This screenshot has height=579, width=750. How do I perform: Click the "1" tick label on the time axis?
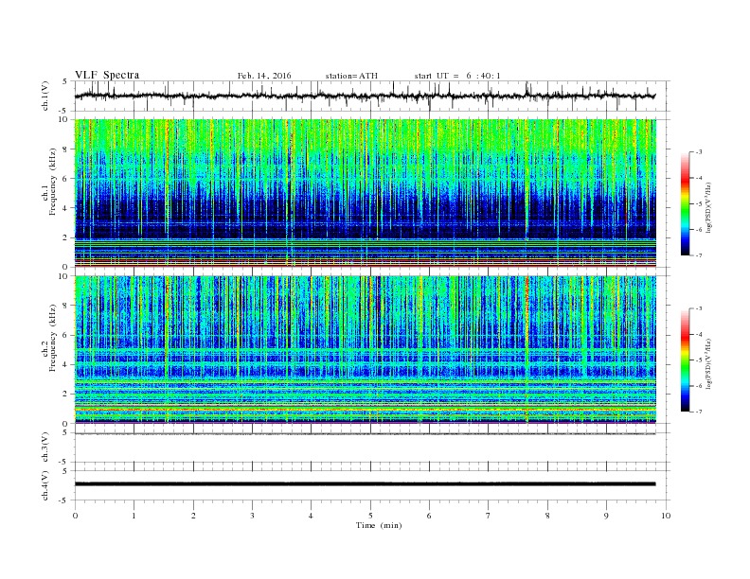click(134, 516)
